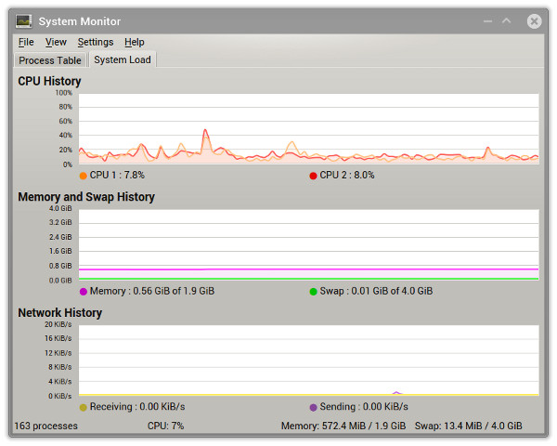Minimize the window using the down chevron
Viewport: 557px width, 446px height.
[487, 20]
